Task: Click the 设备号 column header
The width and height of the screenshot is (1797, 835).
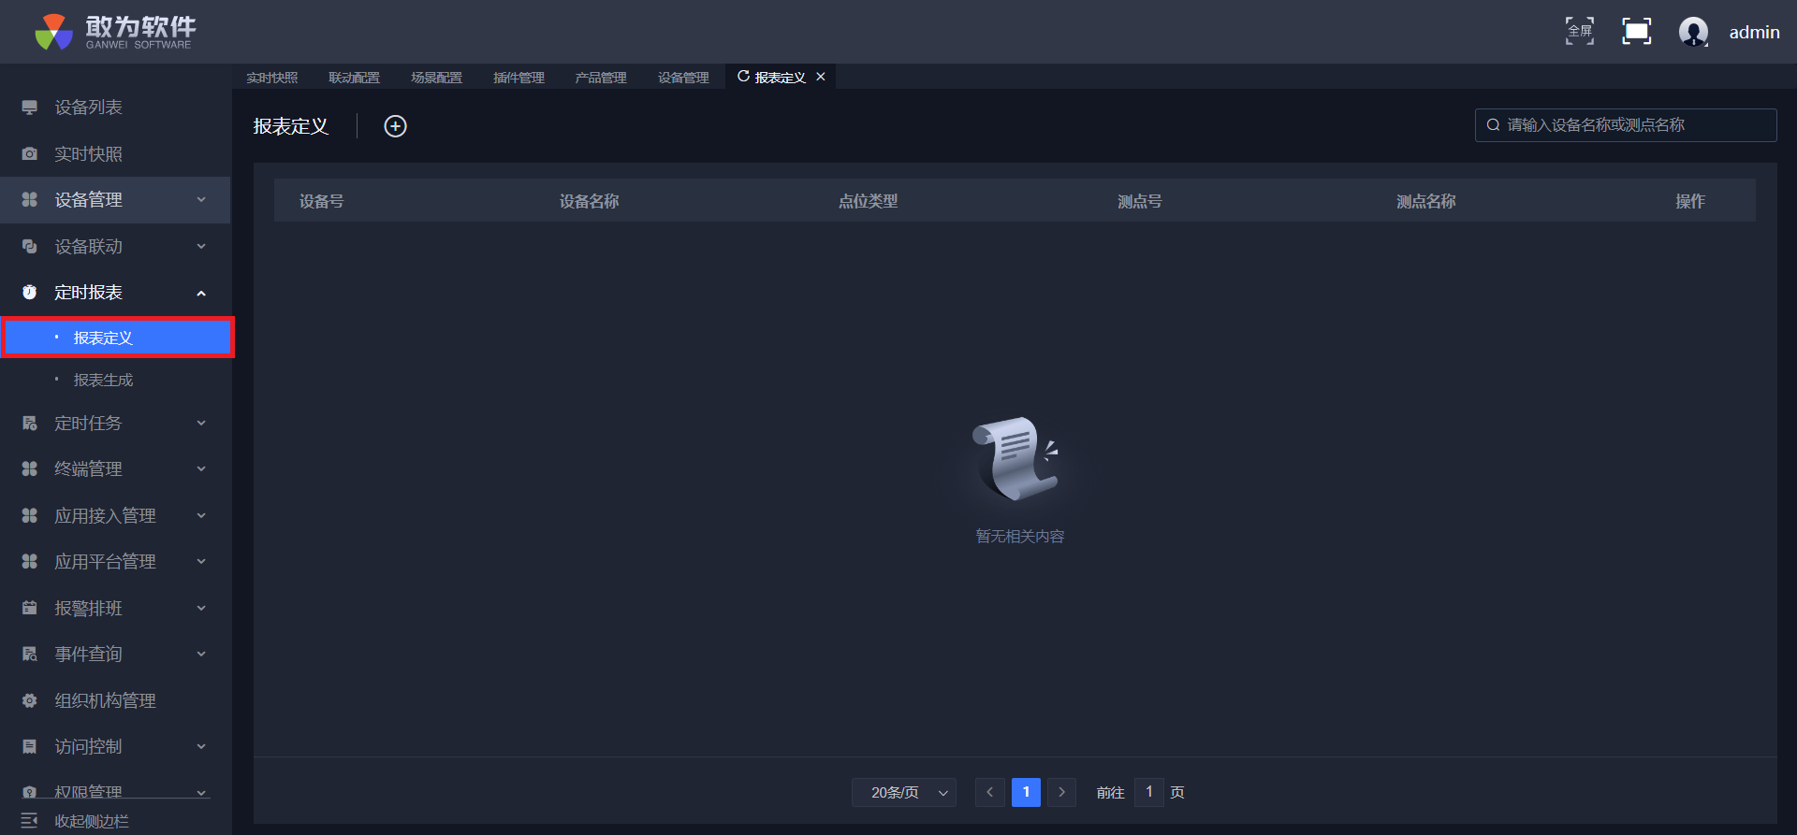Action: [x=321, y=201]
